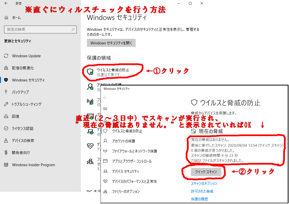
Task: Click the 0 個の脅威が見つかりました。 line
Action: [x=213, y=151]
